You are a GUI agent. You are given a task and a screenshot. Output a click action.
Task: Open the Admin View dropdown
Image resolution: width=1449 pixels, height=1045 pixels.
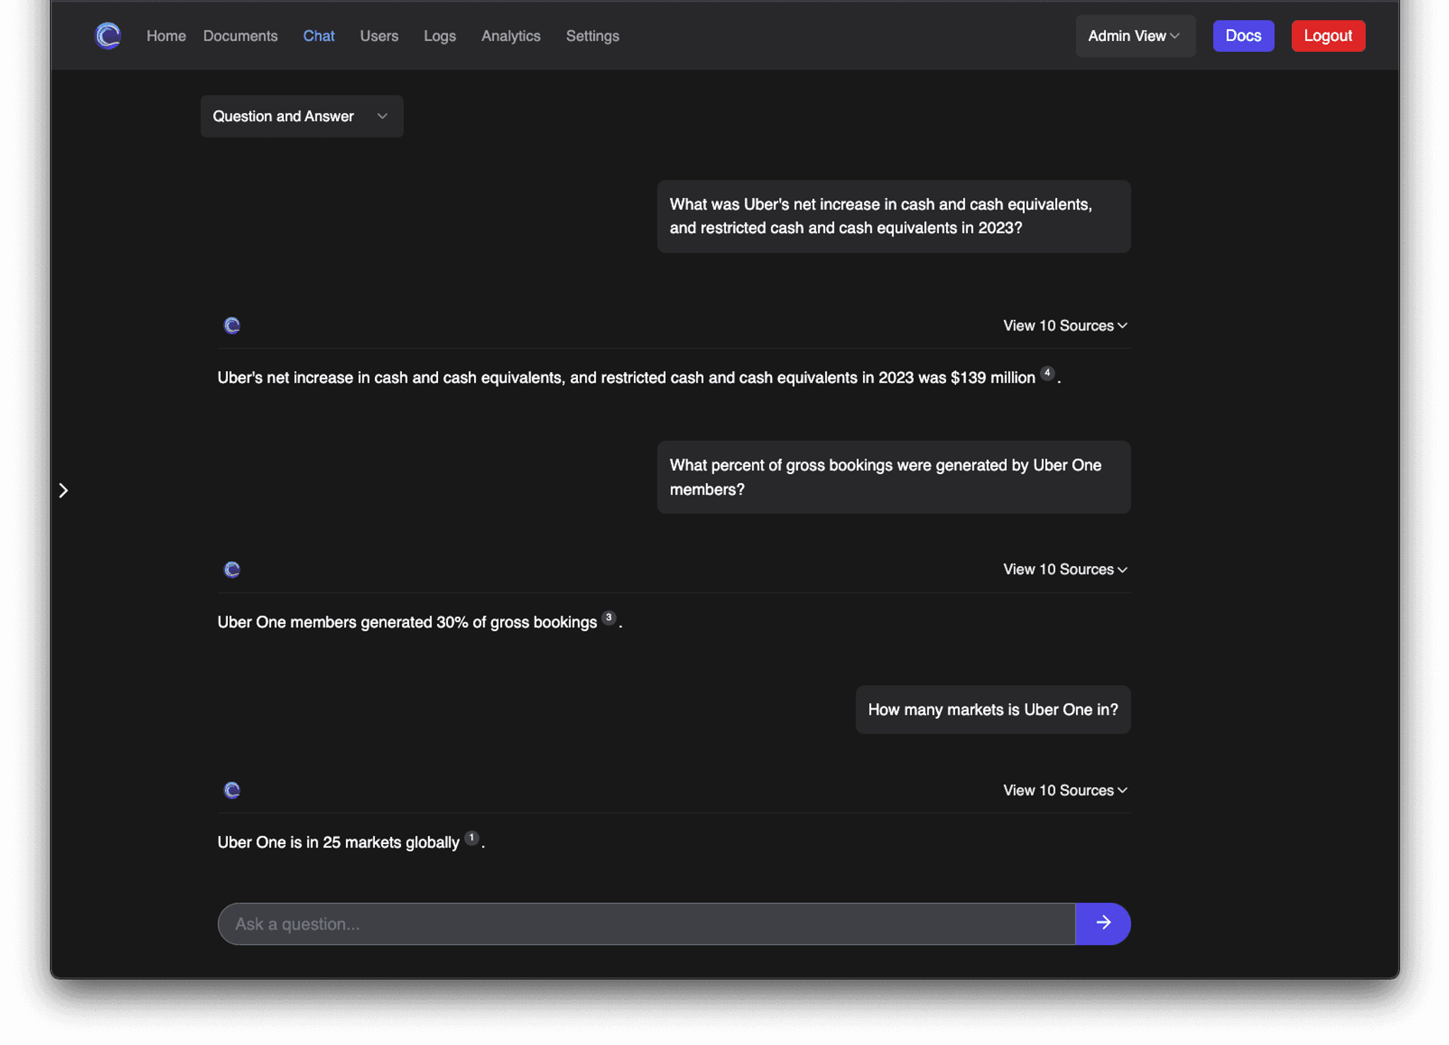[1135, 36]
